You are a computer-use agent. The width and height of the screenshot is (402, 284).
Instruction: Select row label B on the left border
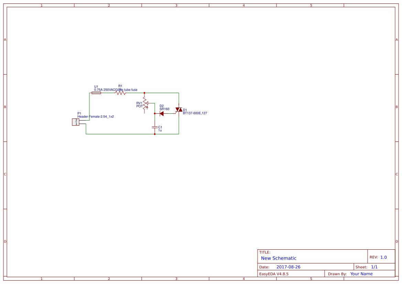4,107
